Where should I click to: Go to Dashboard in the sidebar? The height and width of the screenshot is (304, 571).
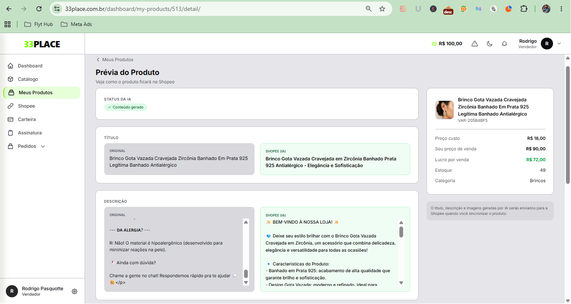coord(42,66)
